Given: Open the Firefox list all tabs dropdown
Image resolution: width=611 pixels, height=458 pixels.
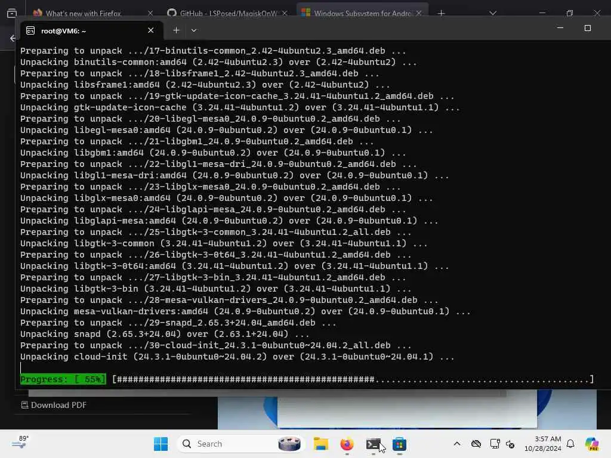Looking at the screenshot, I should (493, 13).
